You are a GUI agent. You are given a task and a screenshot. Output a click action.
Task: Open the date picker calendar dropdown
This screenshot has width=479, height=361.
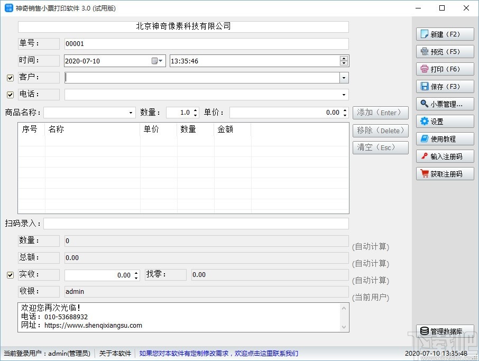tap(158, 61)
